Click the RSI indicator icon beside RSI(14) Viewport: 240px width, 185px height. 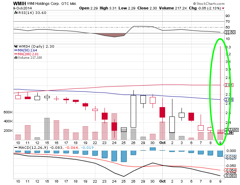[16, 13]
